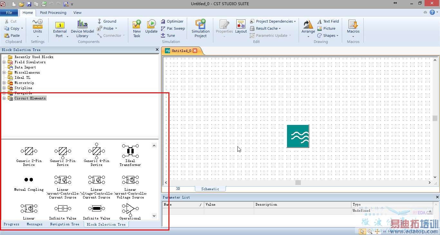
Task: Sort by Value column header
Action: point(229,204)
